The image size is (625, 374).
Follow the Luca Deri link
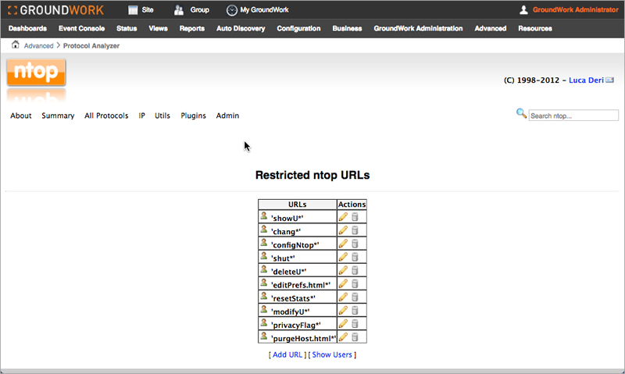pyautogui.click(x=586, y=80)
